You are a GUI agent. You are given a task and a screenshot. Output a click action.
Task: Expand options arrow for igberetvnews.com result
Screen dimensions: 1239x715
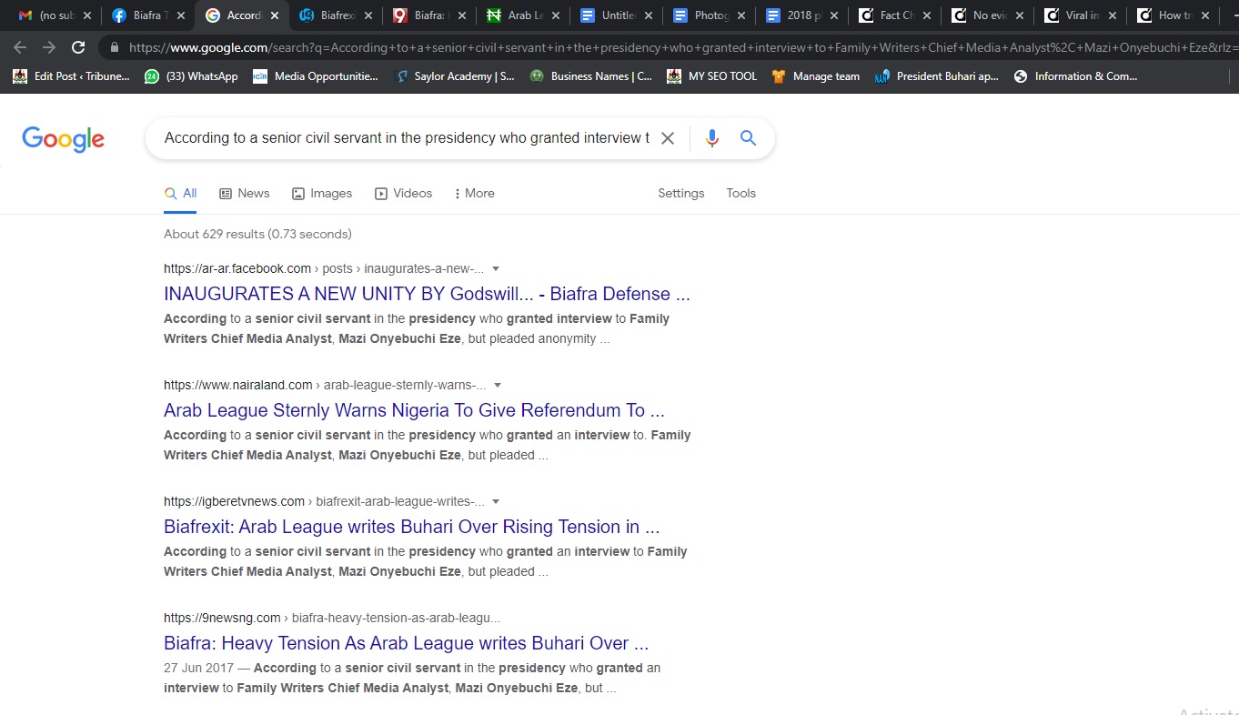tap(496, 502)
